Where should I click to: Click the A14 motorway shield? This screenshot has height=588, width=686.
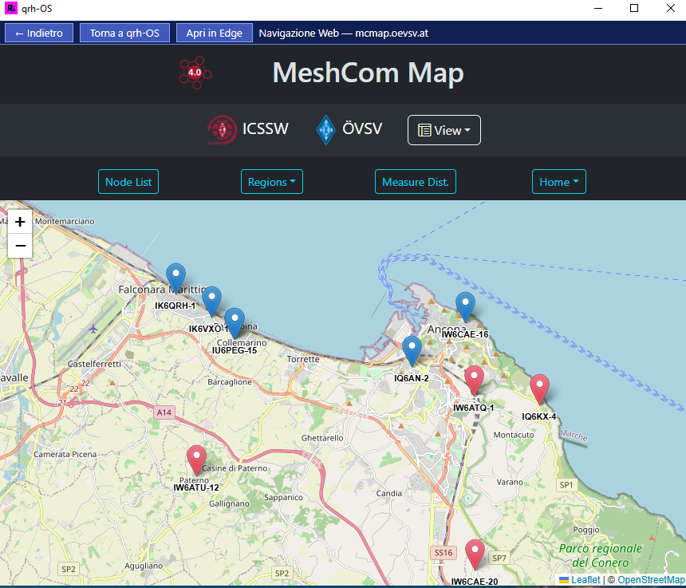164,412
